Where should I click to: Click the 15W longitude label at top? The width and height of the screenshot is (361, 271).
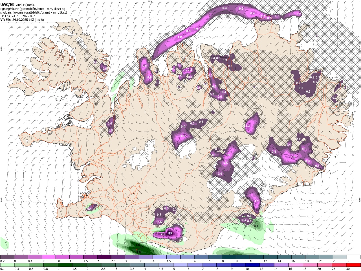pyautogui.click(x=299, y=1)
